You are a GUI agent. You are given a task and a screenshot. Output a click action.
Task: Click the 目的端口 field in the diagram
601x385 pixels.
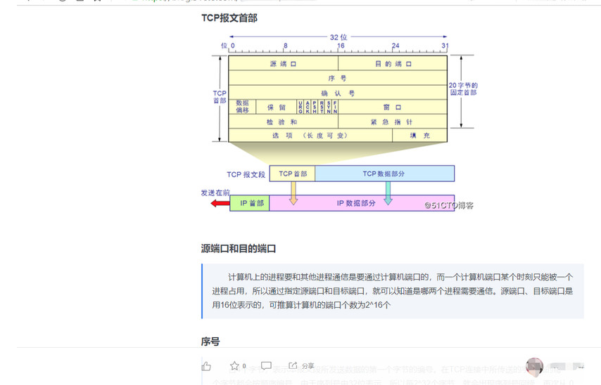392,63
